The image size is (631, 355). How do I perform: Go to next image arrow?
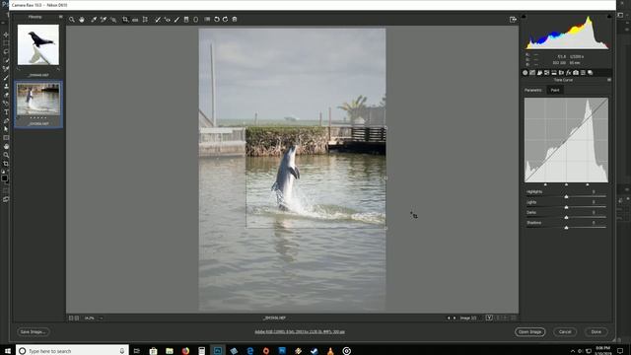[x=455, y=318]
